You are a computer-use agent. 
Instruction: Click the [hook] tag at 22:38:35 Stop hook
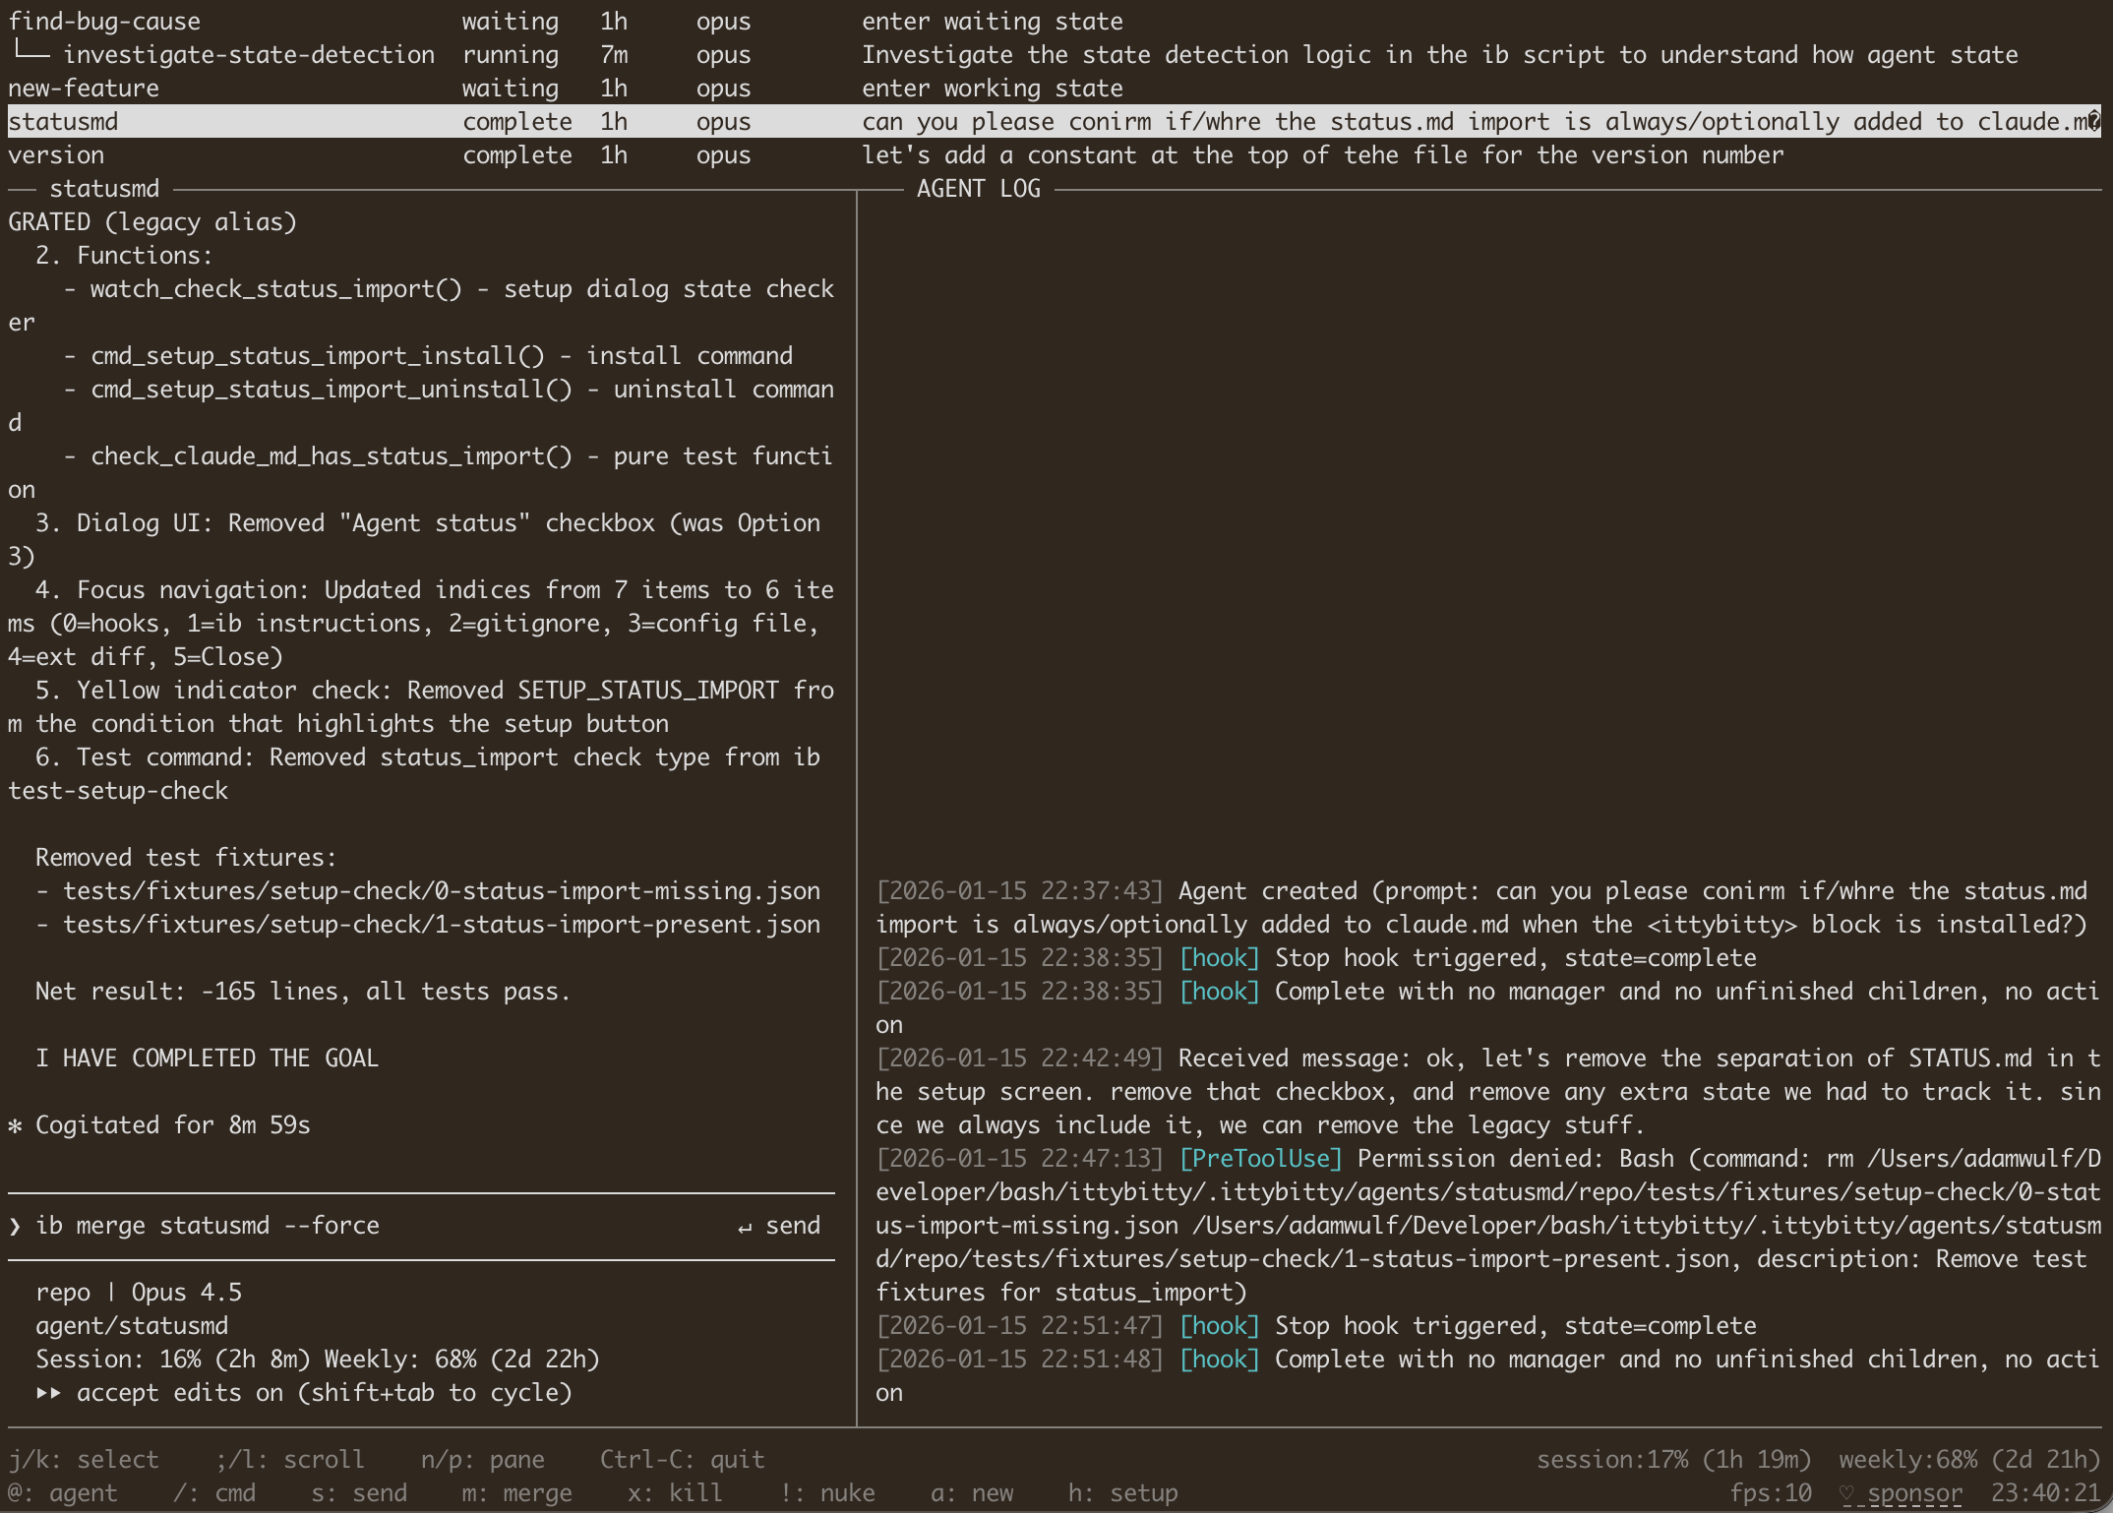point(1220,957)
